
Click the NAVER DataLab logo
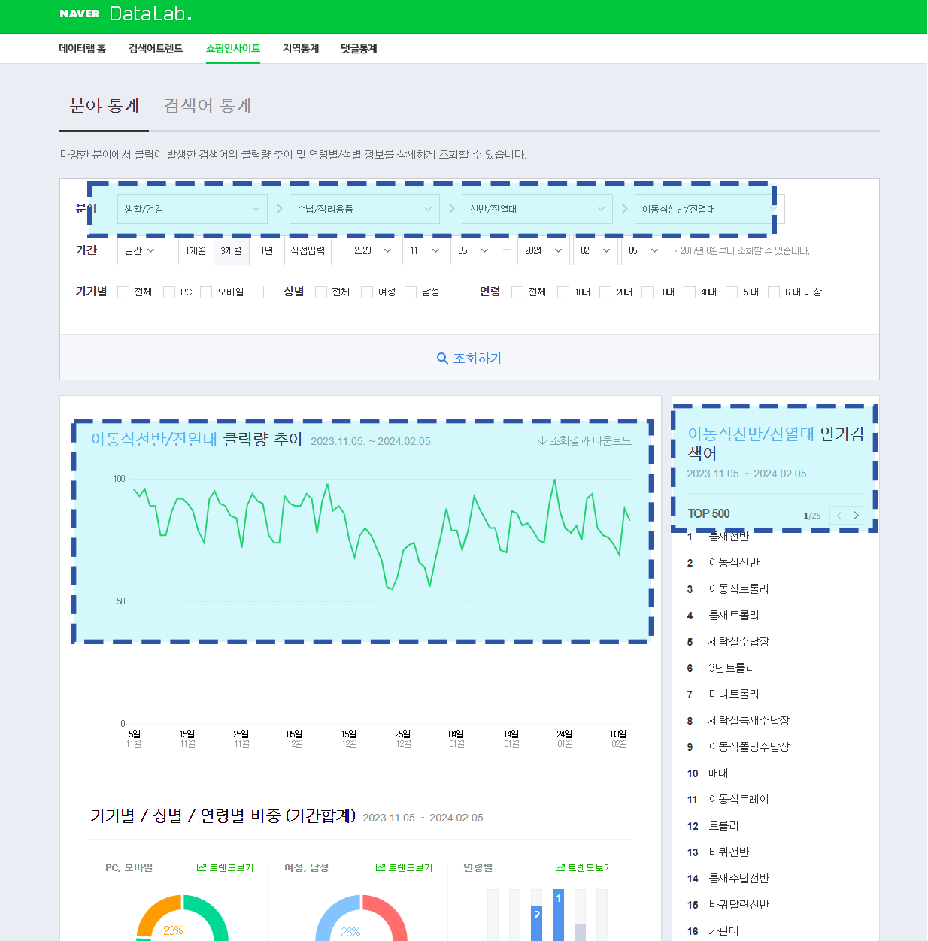[x=126, y=14]
